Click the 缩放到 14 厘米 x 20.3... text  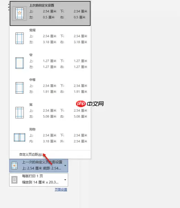40,182
